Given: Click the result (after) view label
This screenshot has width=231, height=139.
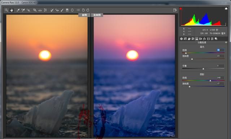Looking at the screenshot, I should pyautogui.click(x=97, y=15).
